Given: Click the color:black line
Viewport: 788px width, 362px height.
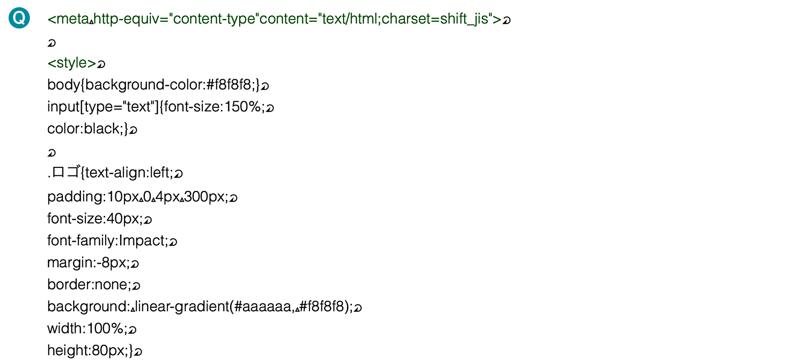Looking at the screenshot, I should tap(92, 129).
